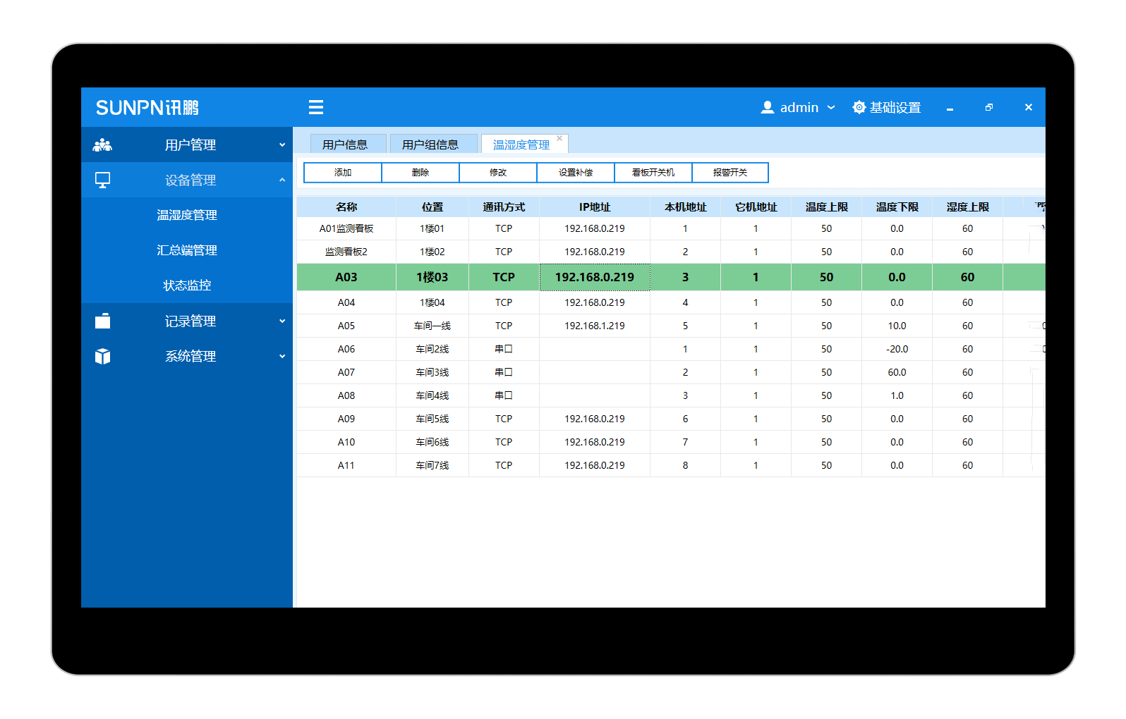This screenshot has width=1126, height=719.
Task: Click the 用户管理 people icon
Action: (102, 145)
